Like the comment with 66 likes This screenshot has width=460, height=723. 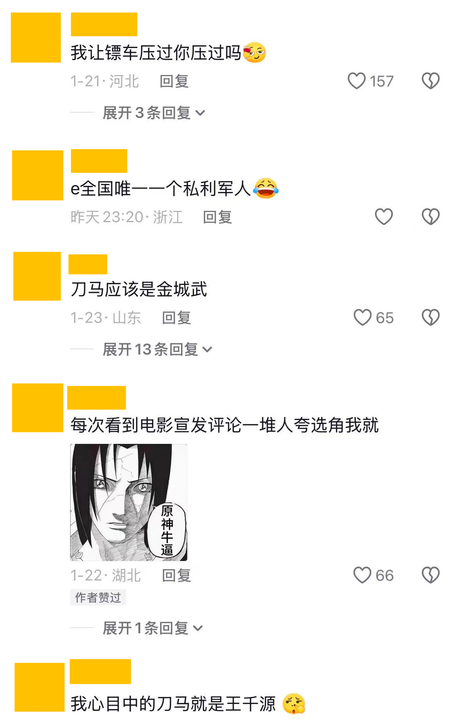tap(362, 575)
